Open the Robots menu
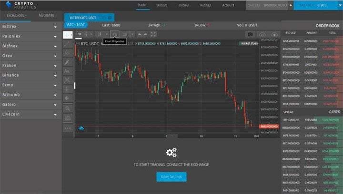Image resolution: width=343 pixels, height=194 pixels. pyautogui.click(x=162, y=5)
